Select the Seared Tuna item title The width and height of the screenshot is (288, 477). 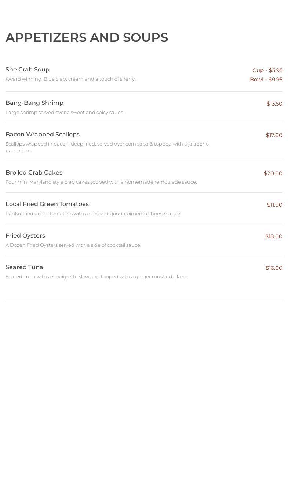24,267
